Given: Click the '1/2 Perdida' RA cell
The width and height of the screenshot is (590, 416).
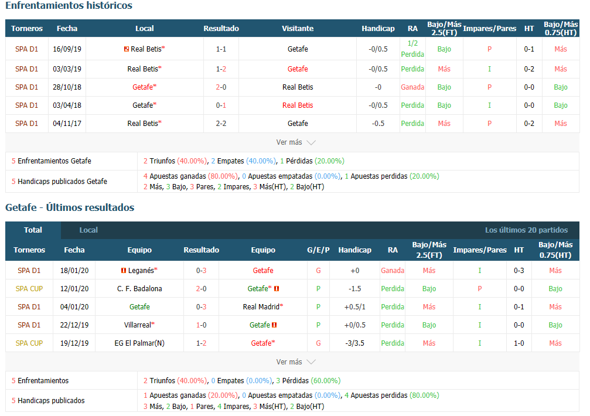Looking at the screenshot, I should [x=412, y=49].
